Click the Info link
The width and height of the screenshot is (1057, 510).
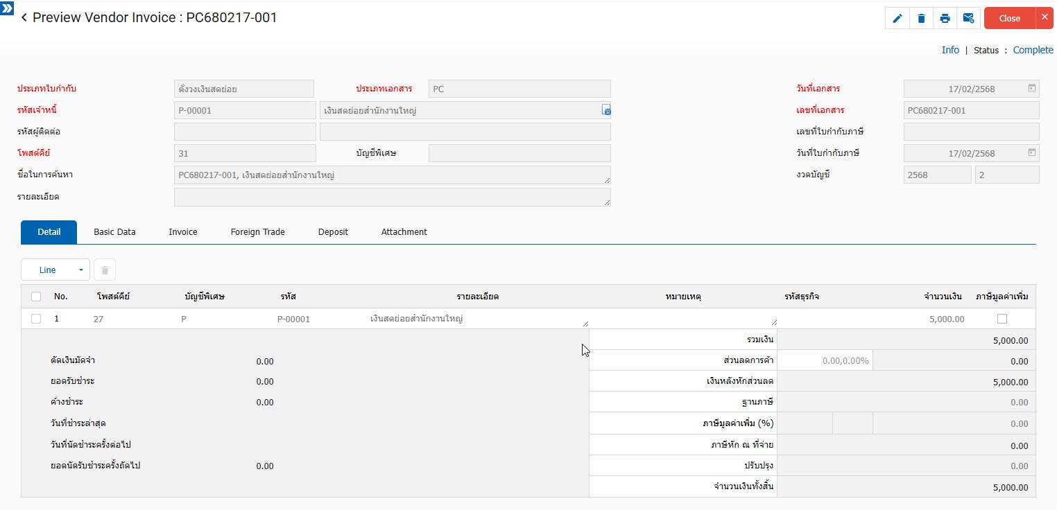pos(950,50)
